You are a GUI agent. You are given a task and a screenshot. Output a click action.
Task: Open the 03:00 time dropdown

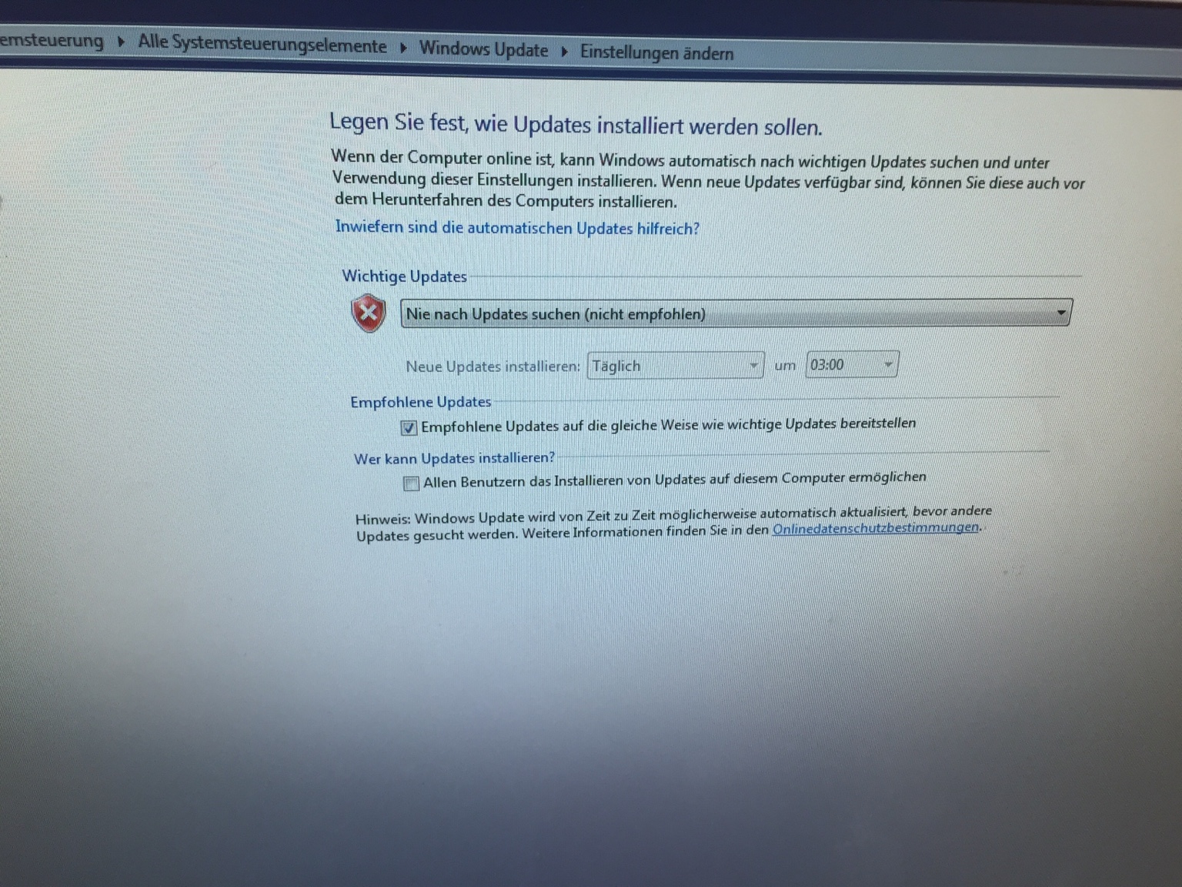[852, 364]
